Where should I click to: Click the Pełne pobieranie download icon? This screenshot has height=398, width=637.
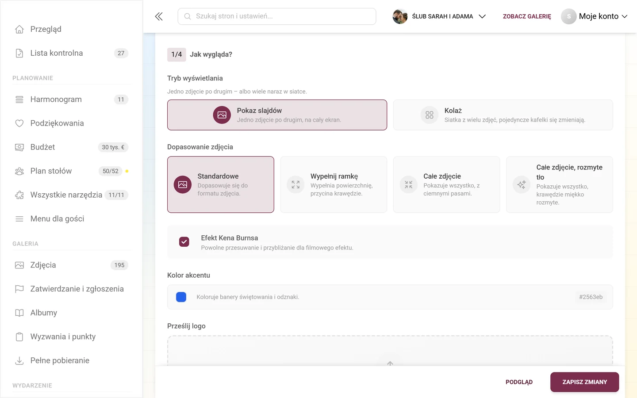coord(19,361)
